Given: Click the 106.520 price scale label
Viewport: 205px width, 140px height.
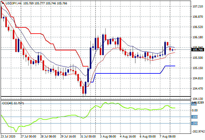Looking at the screenshot, I should (198, 27).
